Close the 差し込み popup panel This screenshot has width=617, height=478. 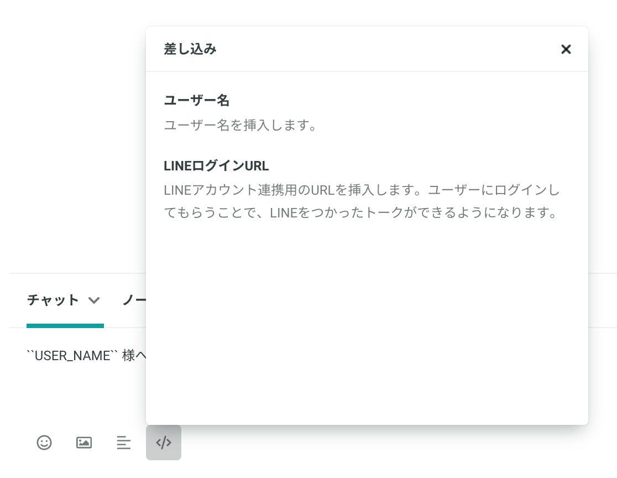click(566, 49)
